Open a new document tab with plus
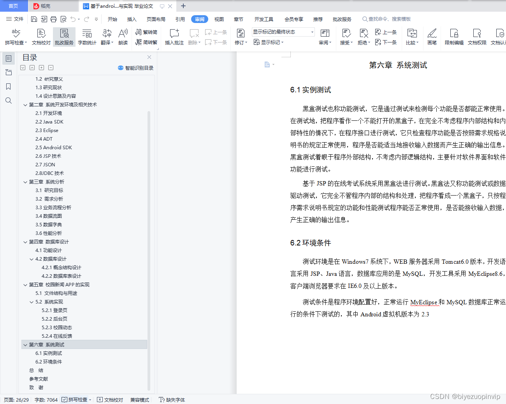Image resolution: width=506 pixels, height=404 pixels. 183,6
